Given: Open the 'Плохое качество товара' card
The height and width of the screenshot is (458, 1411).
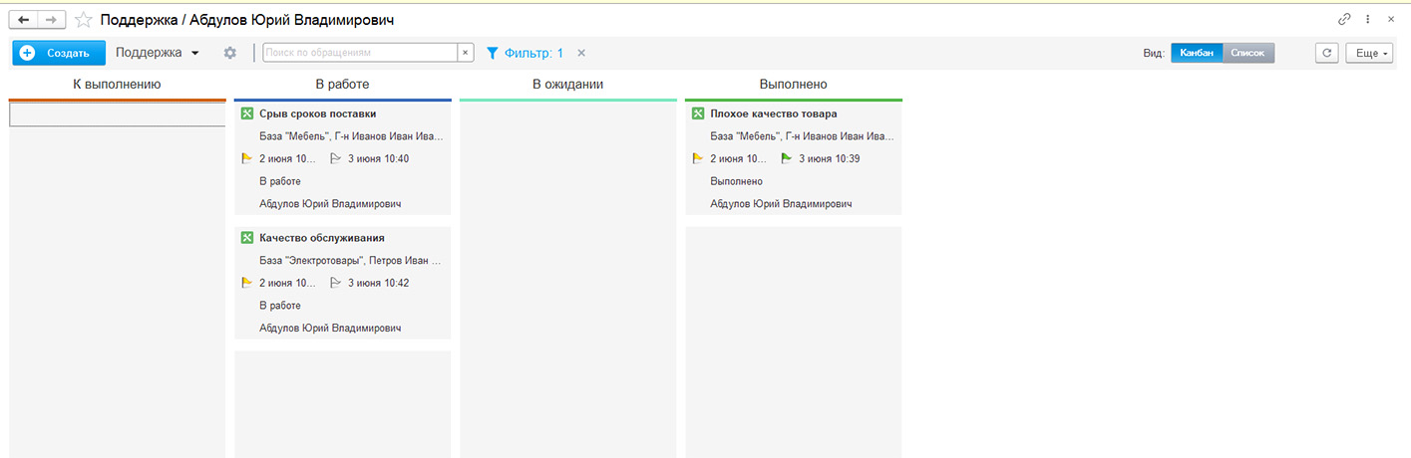Looking at the screenshot, I should (773, 114).
